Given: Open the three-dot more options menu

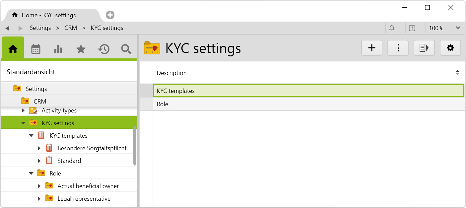Looking at the screenshot, I should pyautogui.click(x=398, y=48).
